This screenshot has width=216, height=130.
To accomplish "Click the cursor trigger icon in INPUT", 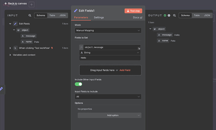I will (x=15, y=48).
